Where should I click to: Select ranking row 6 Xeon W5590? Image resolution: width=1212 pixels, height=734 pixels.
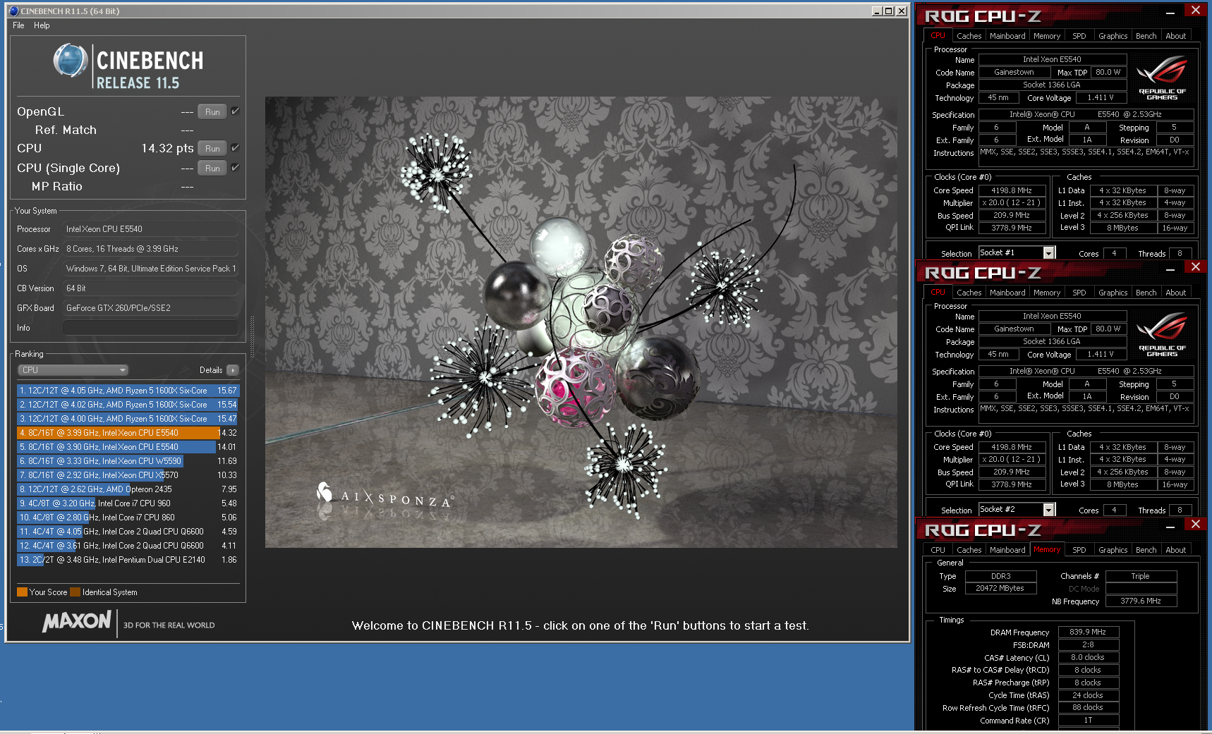pos(128,461)
